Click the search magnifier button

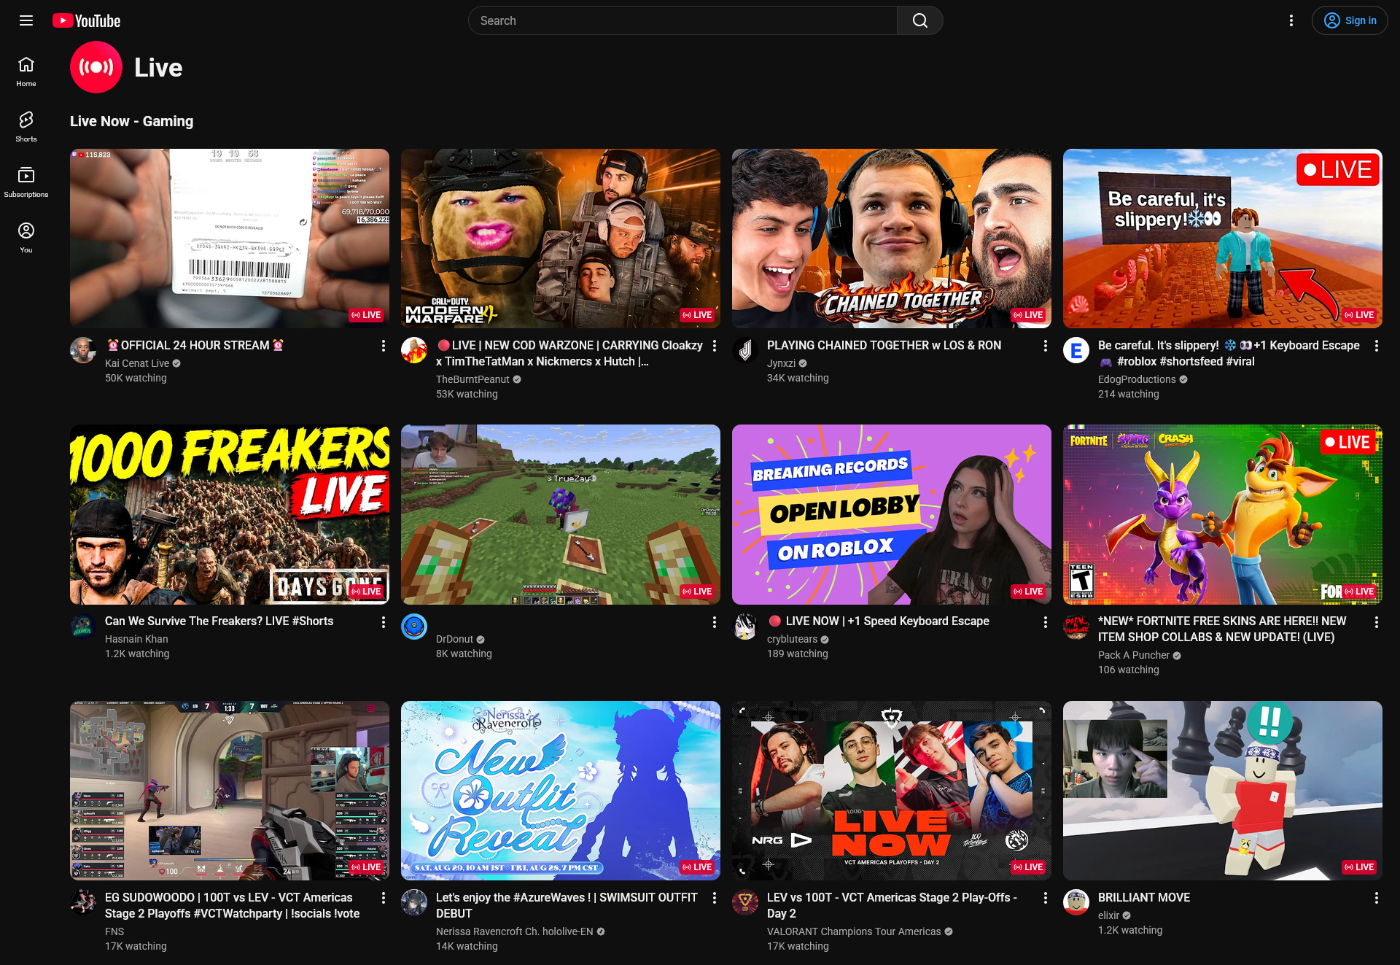pyautogui.click(x=919, y=20)
